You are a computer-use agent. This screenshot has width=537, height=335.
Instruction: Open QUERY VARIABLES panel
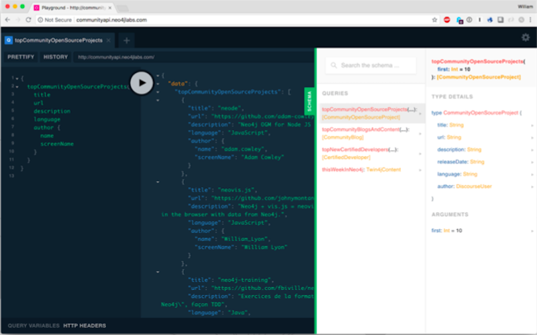(34, 326)
